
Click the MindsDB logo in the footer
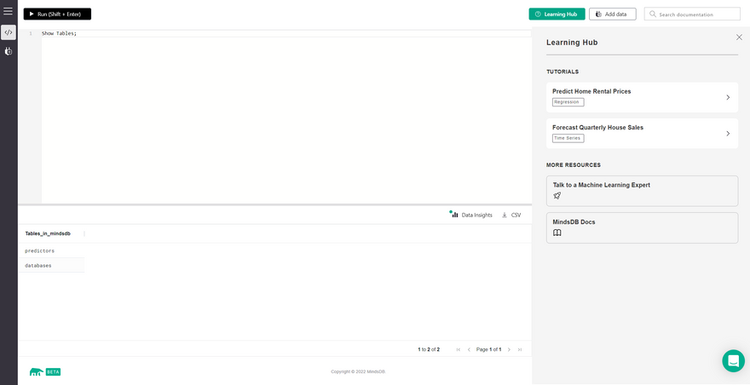(x=37, y=371)
